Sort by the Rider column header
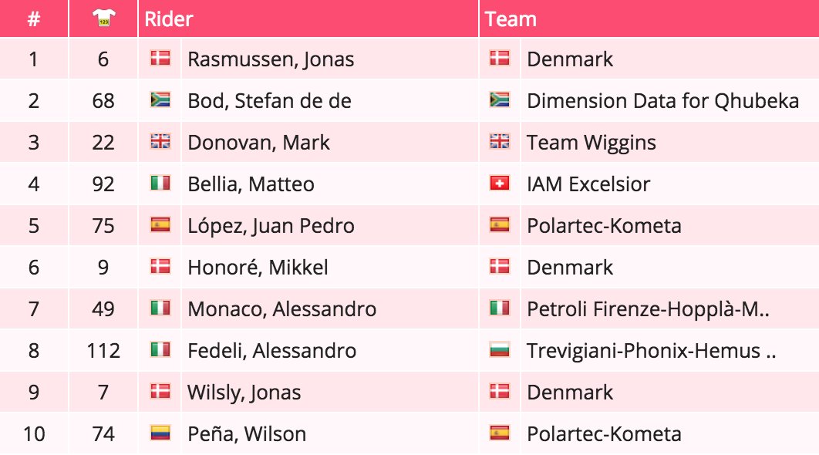Viewport: 819px width, 455px height. [169, 19]
